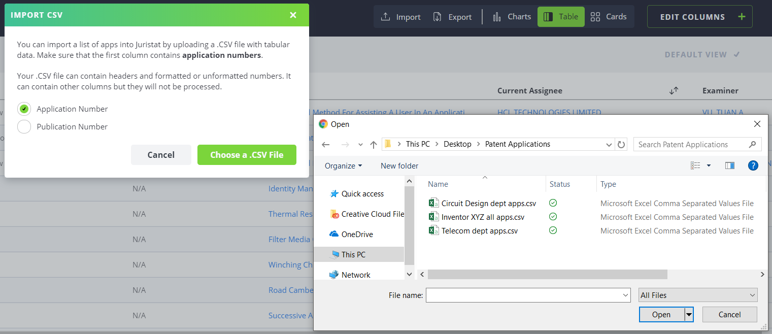Screen dimensions: 772x334
Task: Click This PC in the address breadcrumb
Action: (418, 144)
